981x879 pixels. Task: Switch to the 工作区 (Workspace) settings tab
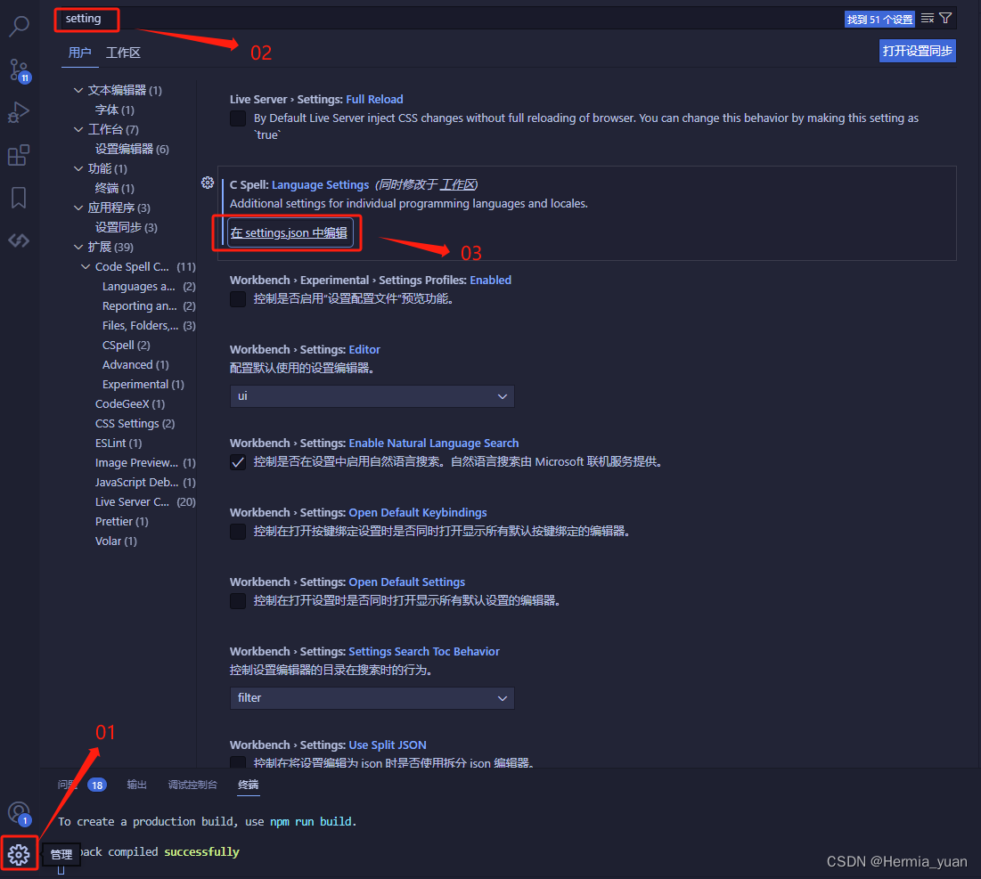(122, 52)
